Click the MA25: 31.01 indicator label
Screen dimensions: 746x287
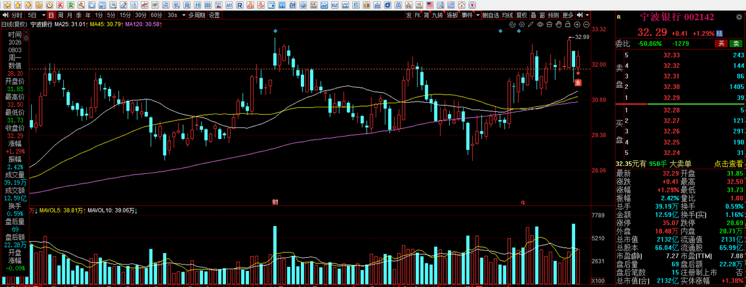pyautogui.click(x=71, y=24)
